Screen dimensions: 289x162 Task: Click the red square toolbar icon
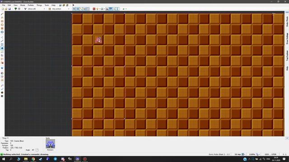click(94, 9)
